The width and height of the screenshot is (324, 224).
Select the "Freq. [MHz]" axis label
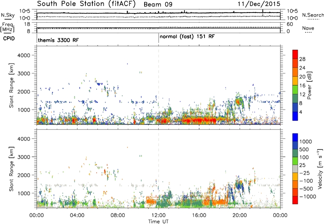coord(7,27)
